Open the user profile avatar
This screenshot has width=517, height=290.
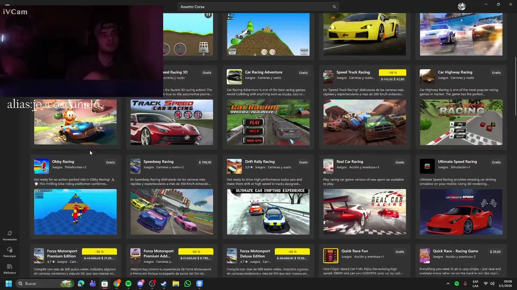tap(462, 6)
